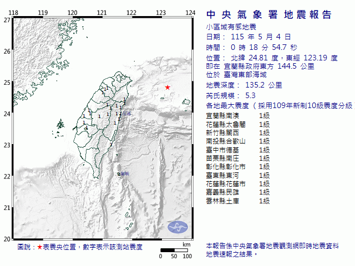Click the 花蓮 label on the map

pyautogui.click(x=127, y=114)
